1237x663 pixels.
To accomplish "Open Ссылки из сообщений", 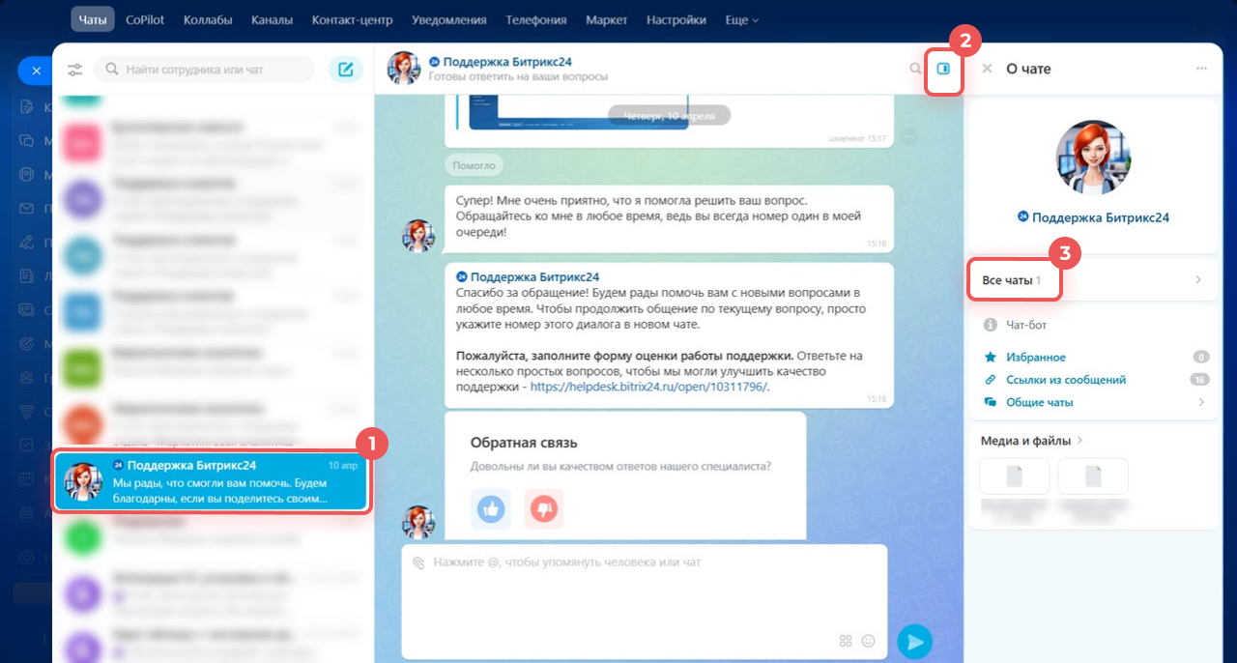I will [1066, 380].
